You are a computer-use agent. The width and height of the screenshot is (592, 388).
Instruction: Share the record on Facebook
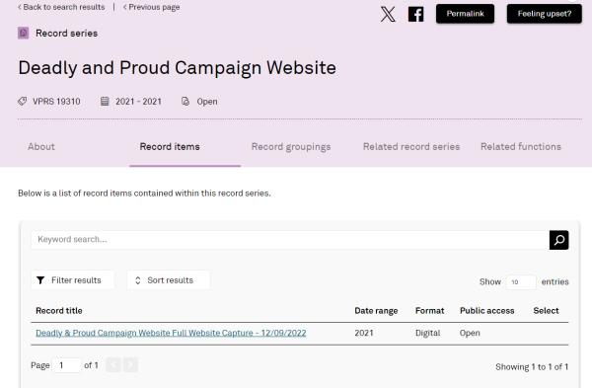point(415,15)
